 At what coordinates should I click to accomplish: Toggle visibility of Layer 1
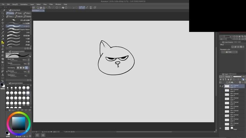[x=220, y=124]
